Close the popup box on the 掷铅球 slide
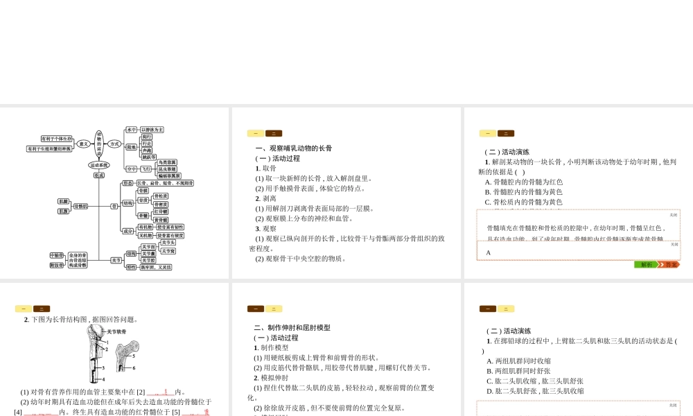693x416 pixels. coord(673,406)
